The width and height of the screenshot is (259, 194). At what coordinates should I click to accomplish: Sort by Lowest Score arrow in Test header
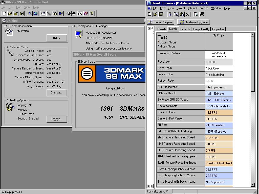point(158,42)
